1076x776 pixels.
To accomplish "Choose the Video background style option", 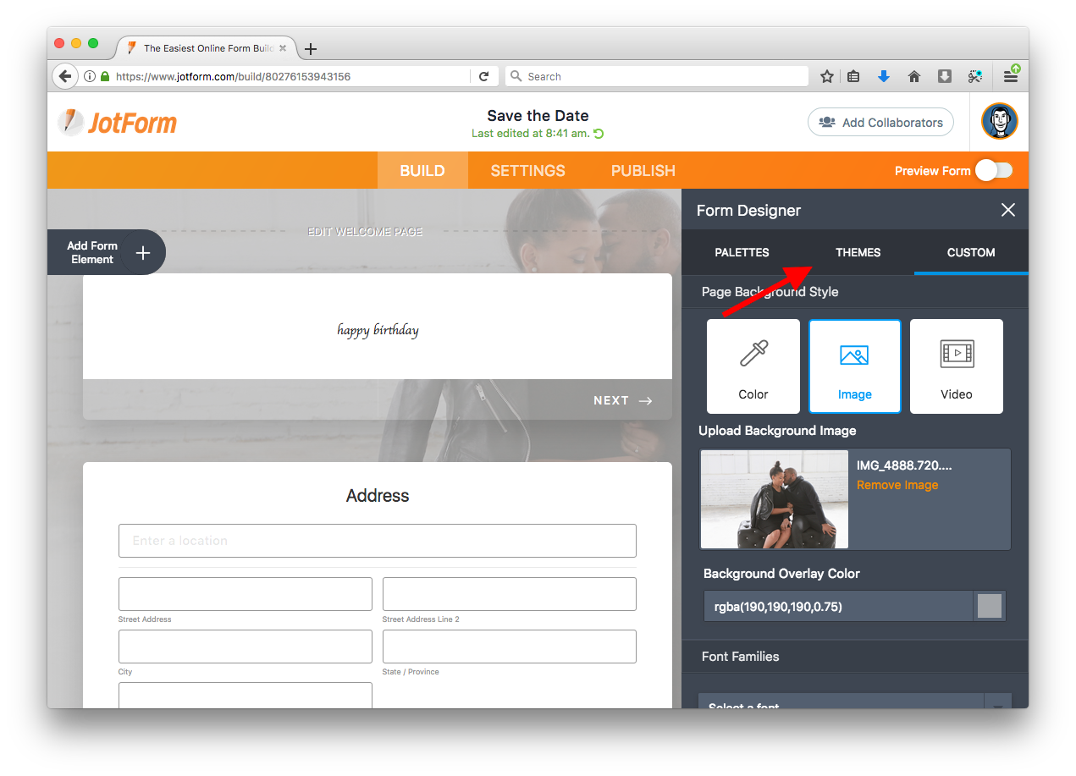I will pyautogui.click(x=956, y=366).
